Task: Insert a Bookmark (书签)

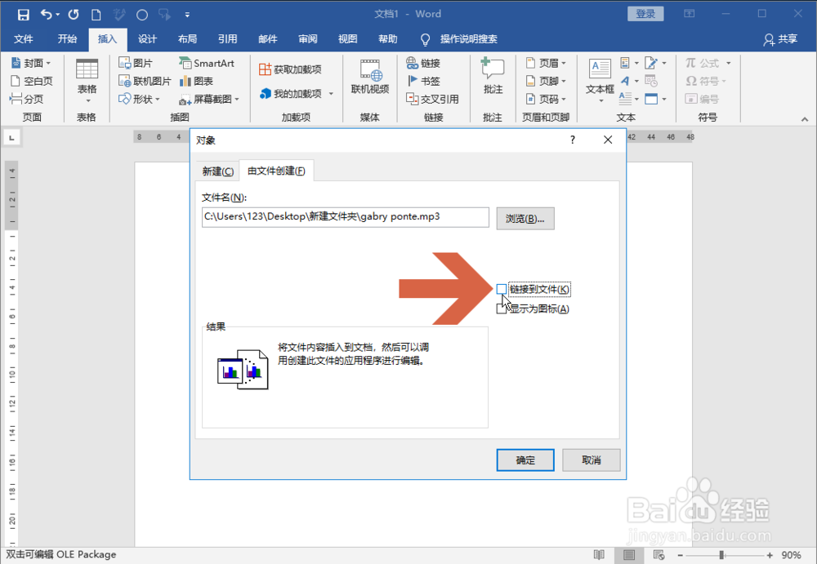Action: 423,81
